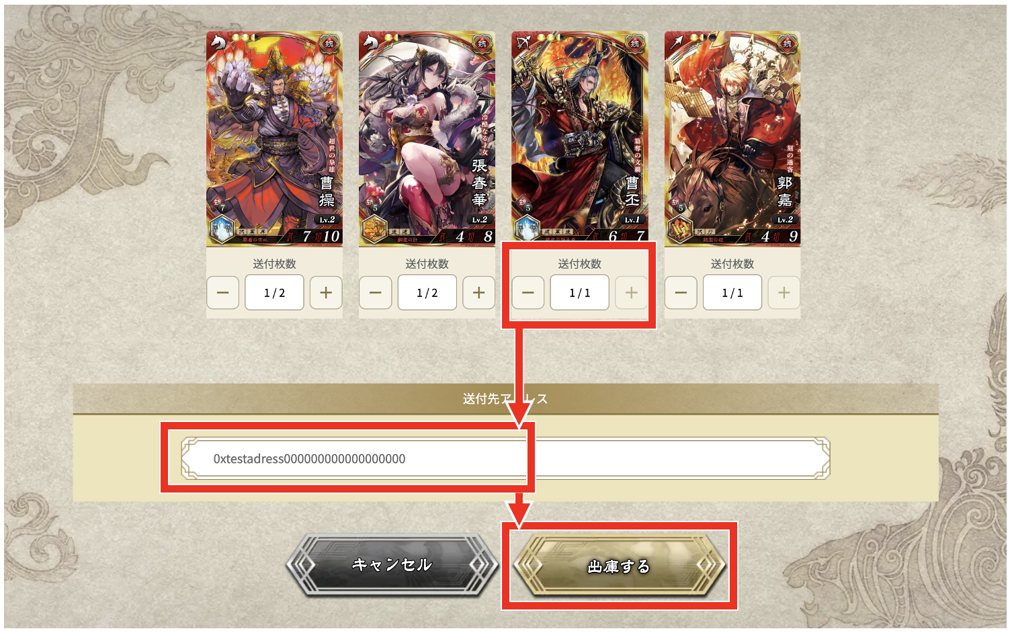Click the 魏 faction badge on 曹操 card
Viewport: 1012px width, 633px height.
329,44
